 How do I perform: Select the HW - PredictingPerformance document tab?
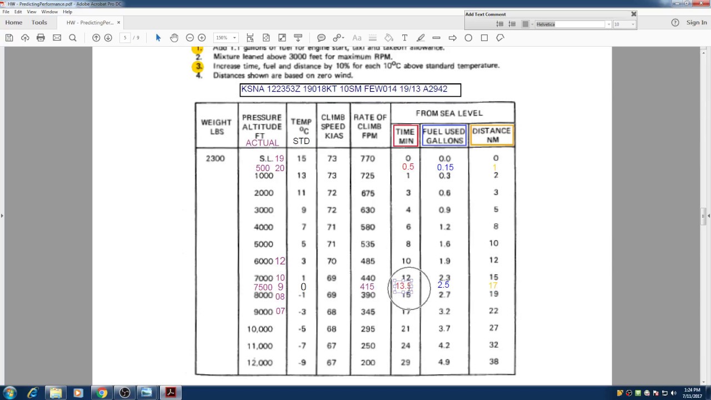click(90, 23)
